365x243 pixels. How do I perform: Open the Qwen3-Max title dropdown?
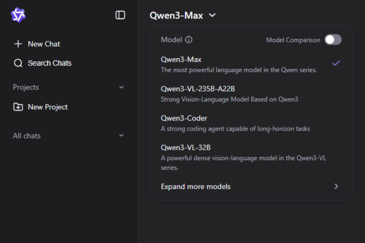[x=212, y=15]
